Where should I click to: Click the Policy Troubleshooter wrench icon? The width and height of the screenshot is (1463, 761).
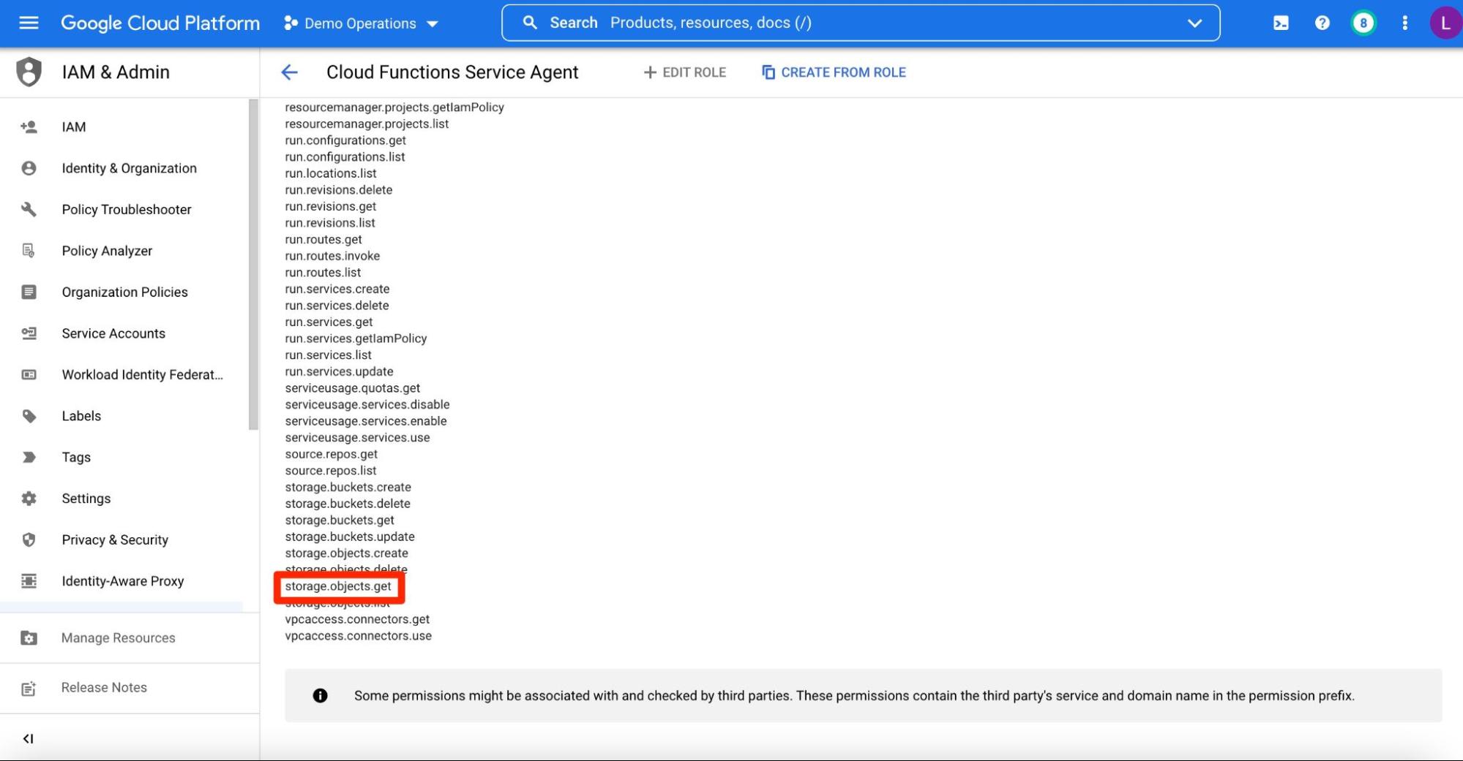pyautogui.click(x=29, y=210)
